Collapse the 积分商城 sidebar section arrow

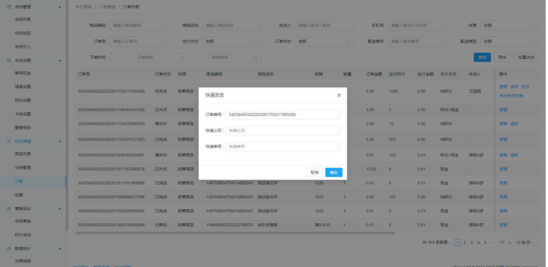click(x=59, y=141)
